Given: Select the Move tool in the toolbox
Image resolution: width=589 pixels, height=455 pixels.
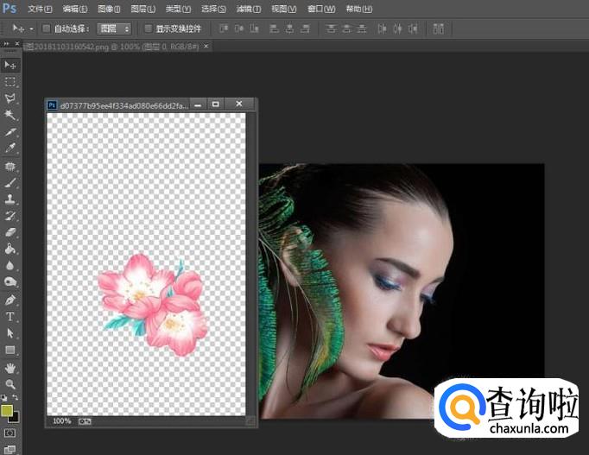Looking at the screenshot, I should tap(10, 66).
